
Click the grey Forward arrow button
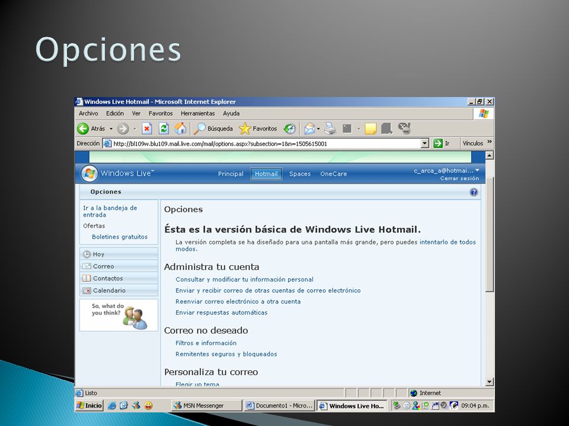tap(123, 128)
